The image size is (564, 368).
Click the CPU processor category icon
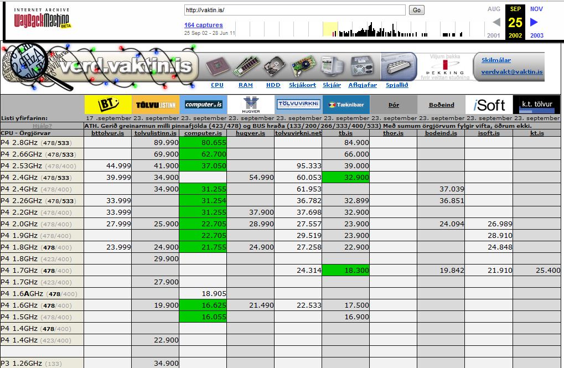point(217,67)
